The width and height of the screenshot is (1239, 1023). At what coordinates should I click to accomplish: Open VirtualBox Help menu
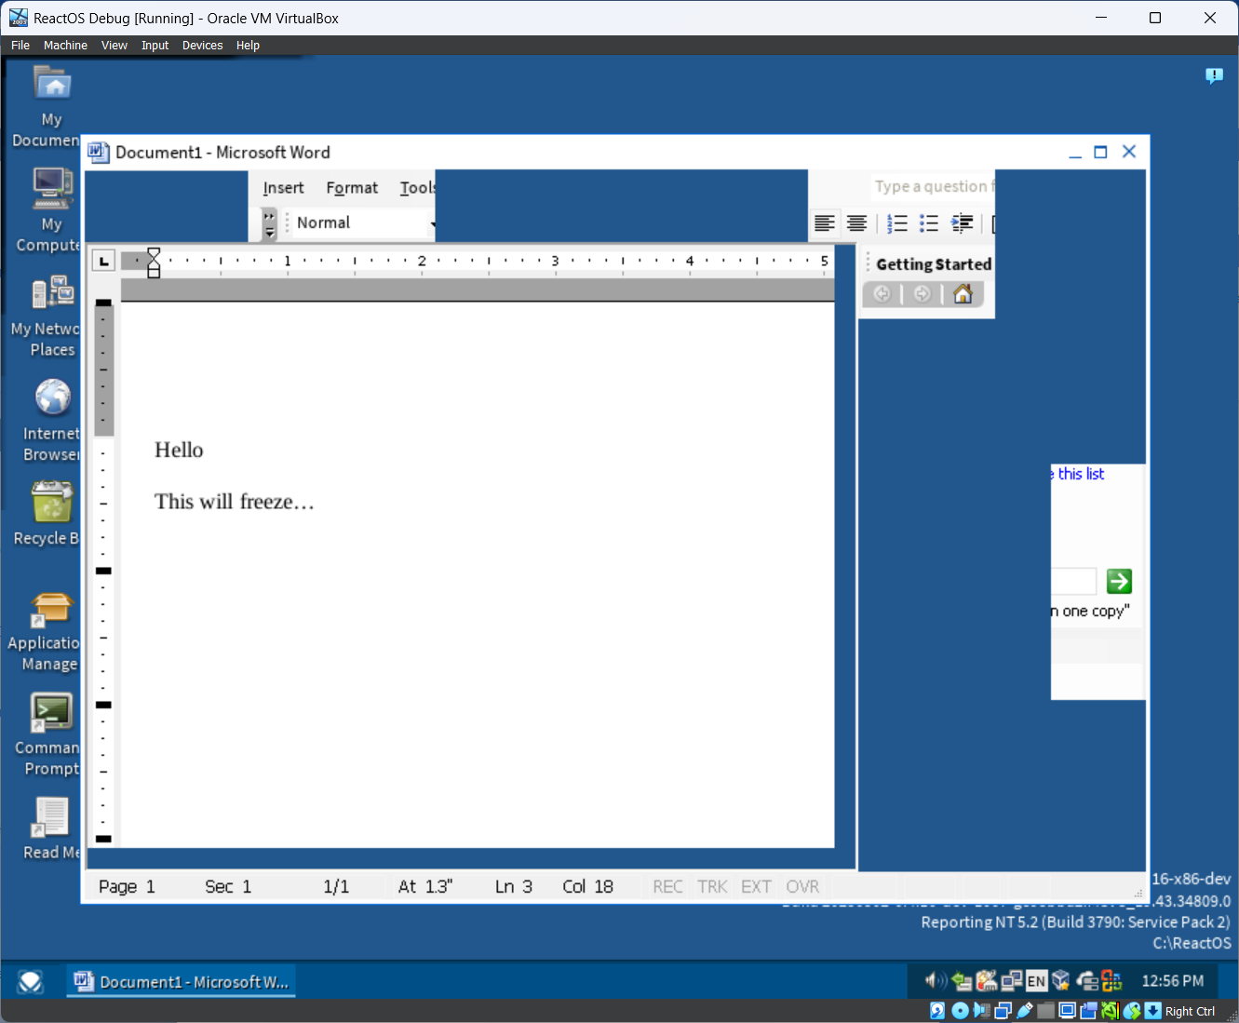coord(248,45)
